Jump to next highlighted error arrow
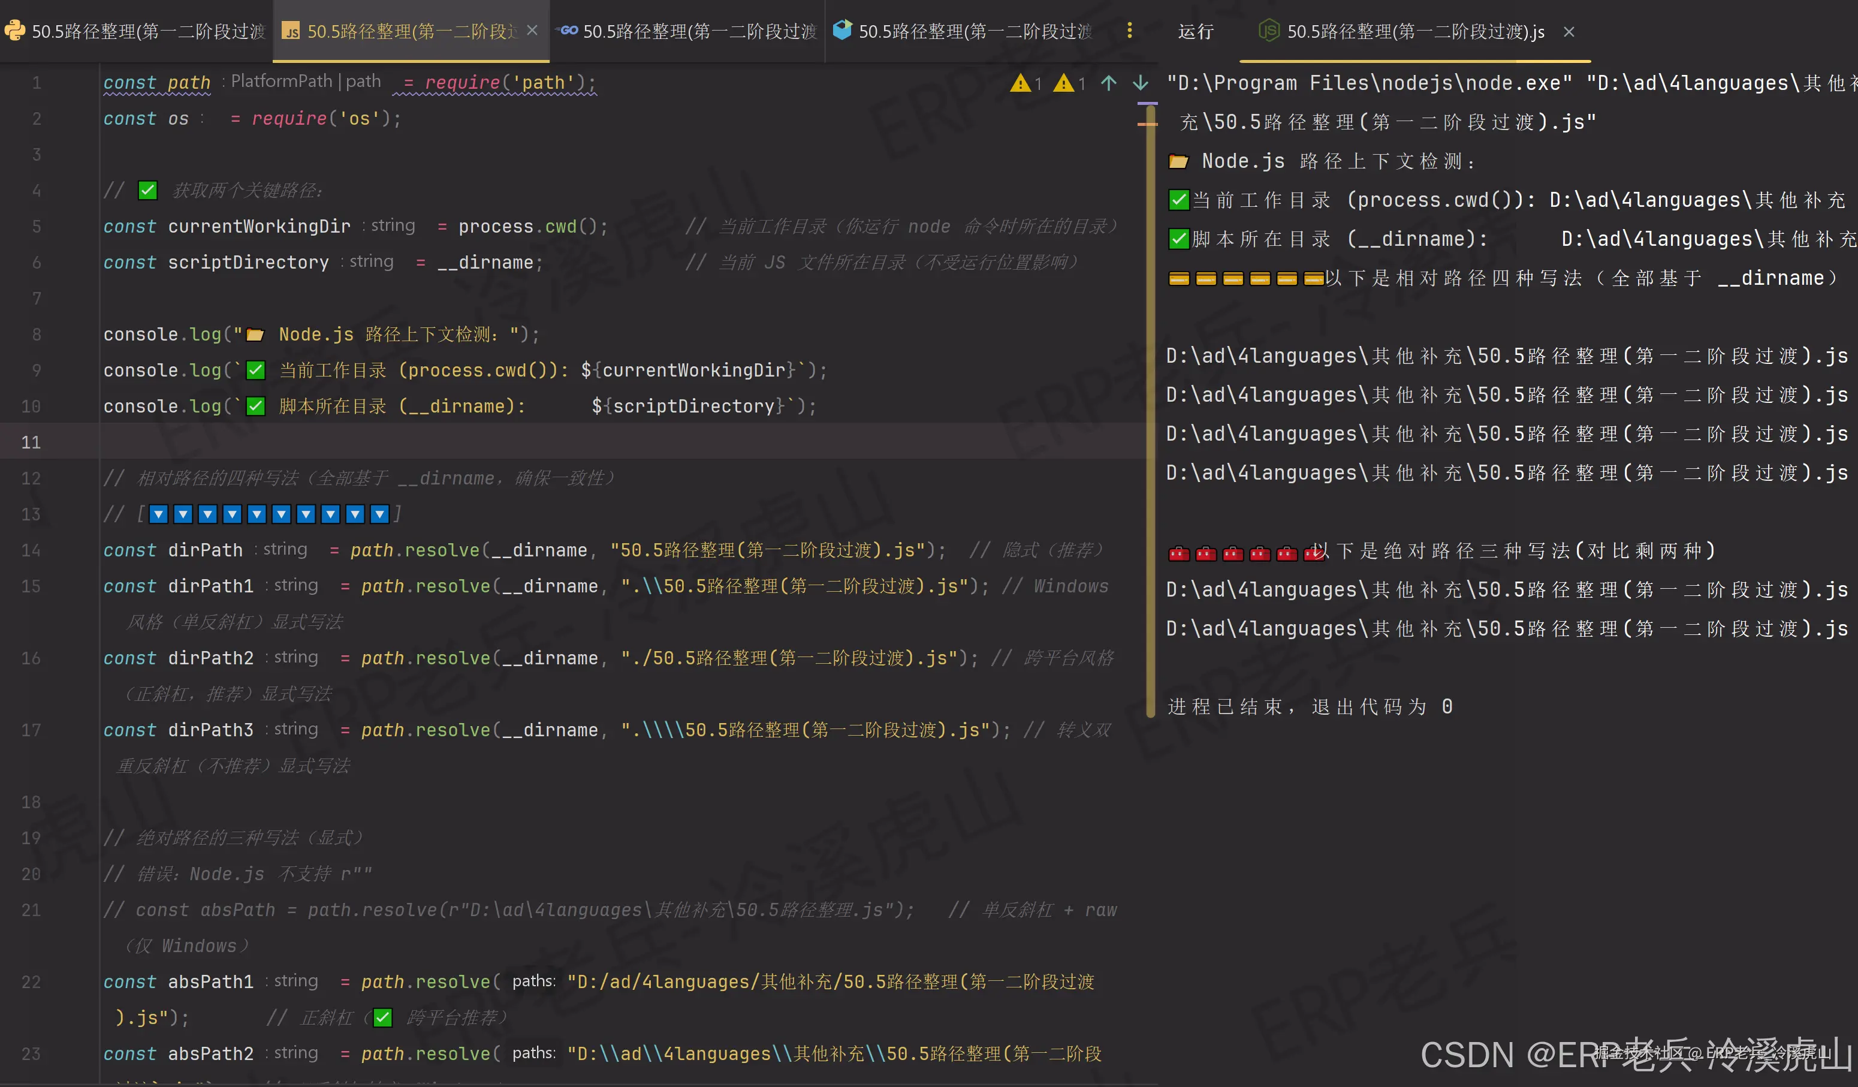The width and height of the screenshot is (1858, 1087). (1141, 83)
